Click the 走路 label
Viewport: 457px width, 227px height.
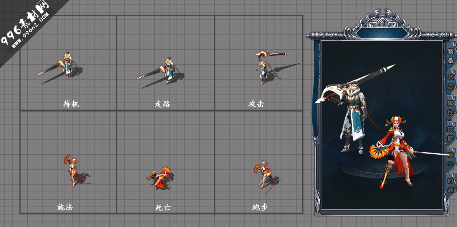pos(163,104)
